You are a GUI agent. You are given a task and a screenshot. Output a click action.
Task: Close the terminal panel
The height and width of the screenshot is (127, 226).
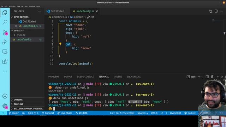click(x=222, y=77)
